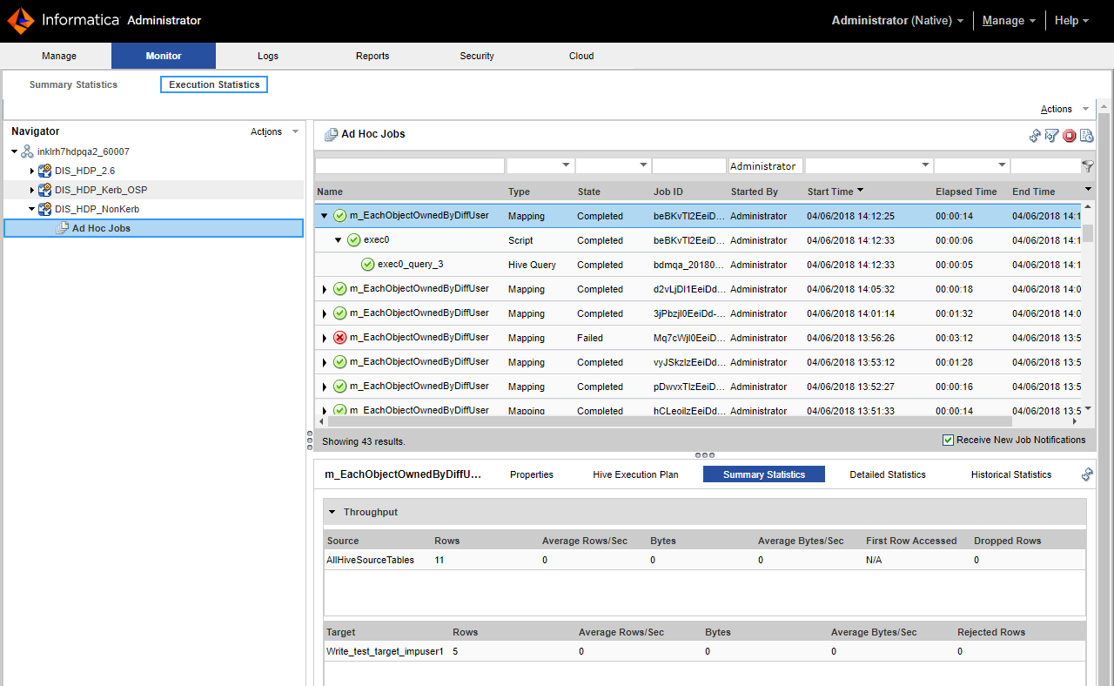Switch to the Logs tab

[268, 56]
